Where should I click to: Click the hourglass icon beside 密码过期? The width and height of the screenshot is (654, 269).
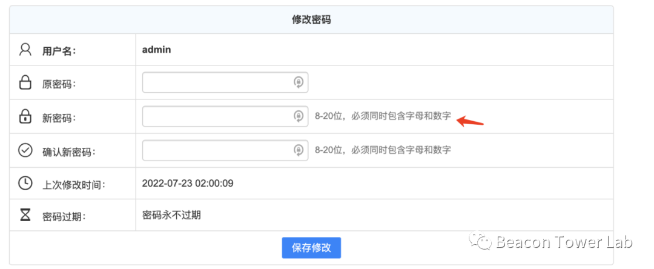click(25, 215)
